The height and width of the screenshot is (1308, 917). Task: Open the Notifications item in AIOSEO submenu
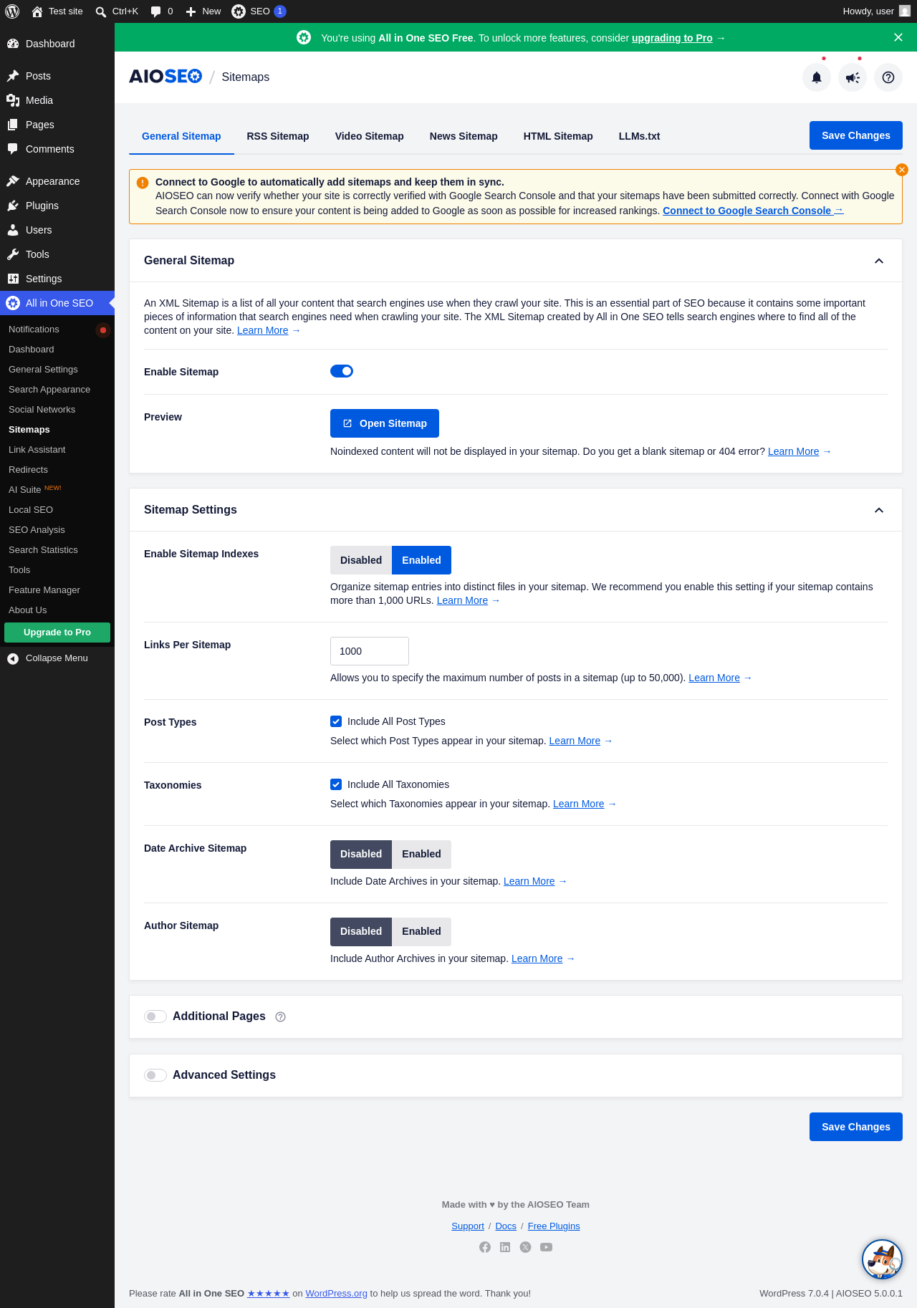tap(57, 330)
